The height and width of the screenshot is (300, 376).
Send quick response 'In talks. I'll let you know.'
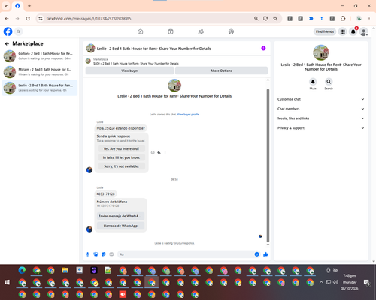[x=121, y=157]
